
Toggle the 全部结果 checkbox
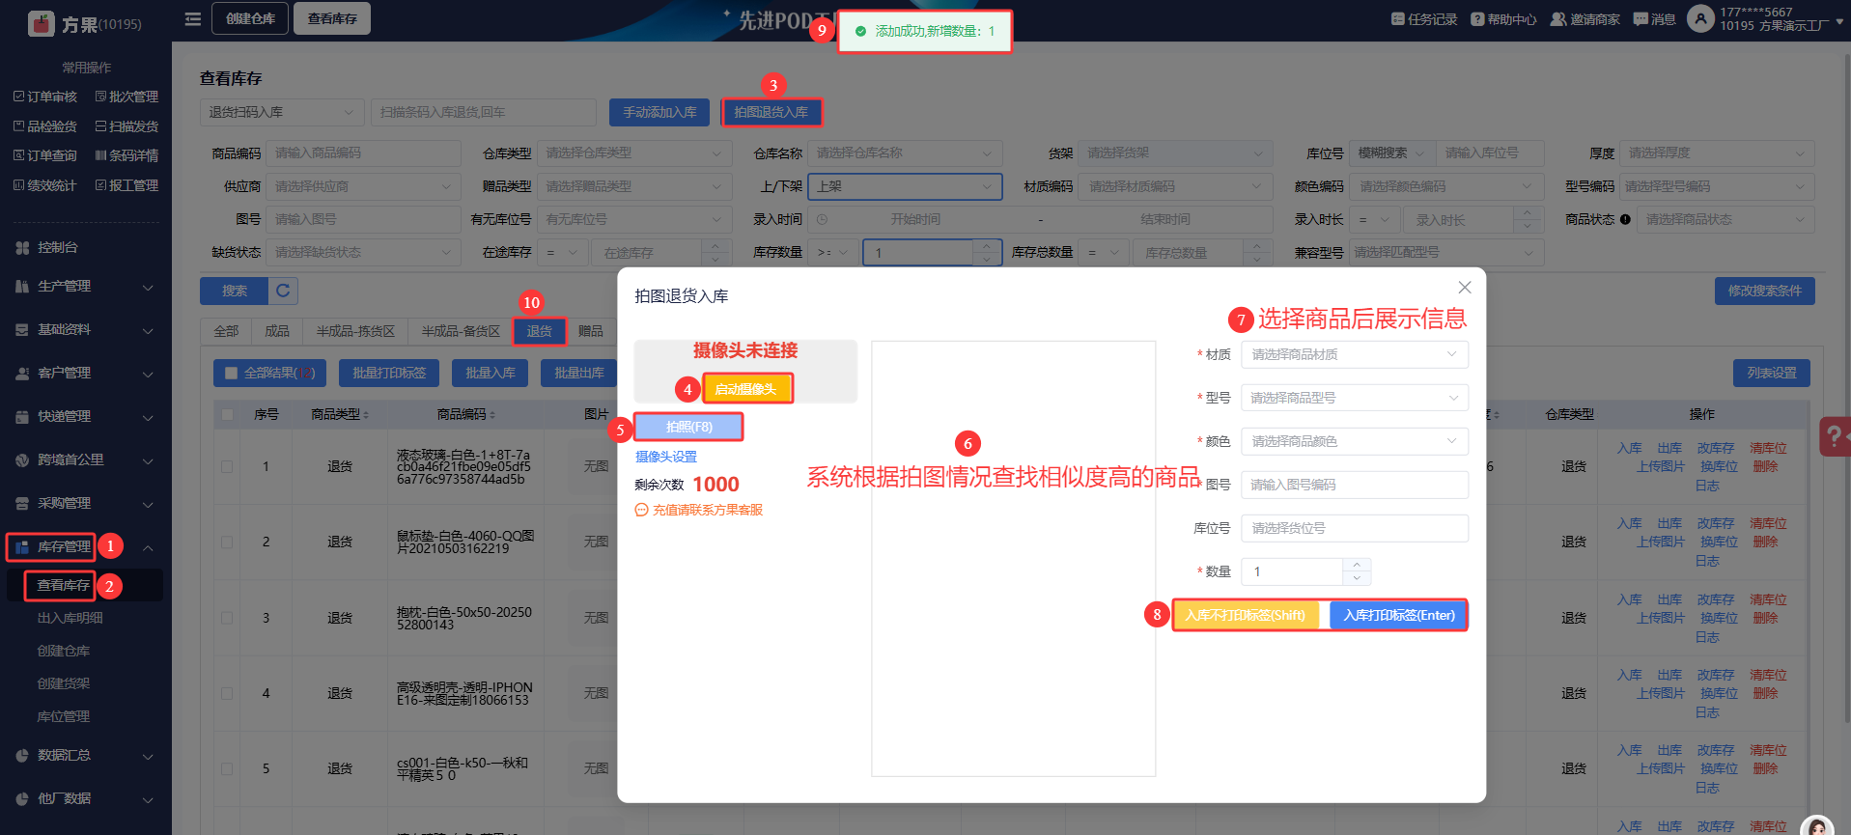pos(231,373)
